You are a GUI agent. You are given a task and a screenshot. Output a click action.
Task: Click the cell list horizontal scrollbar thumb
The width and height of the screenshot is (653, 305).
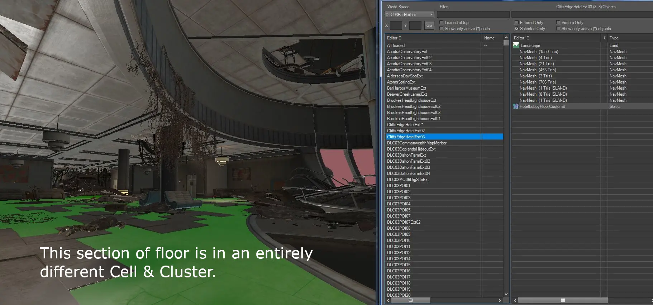click(411, 300)
